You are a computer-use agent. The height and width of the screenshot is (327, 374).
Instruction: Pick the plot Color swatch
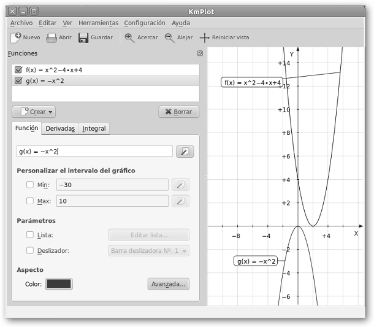(x=59, y=284)
